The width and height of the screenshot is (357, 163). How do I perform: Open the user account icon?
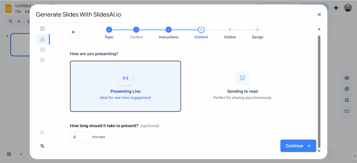pyautogui.click(x=42, y=132)
